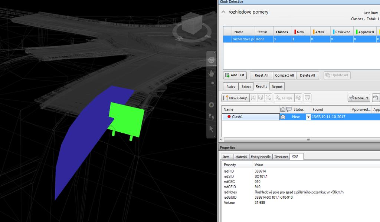Click the ViewCube in the viewport
380x222 pixels.
tap(192, 24)
